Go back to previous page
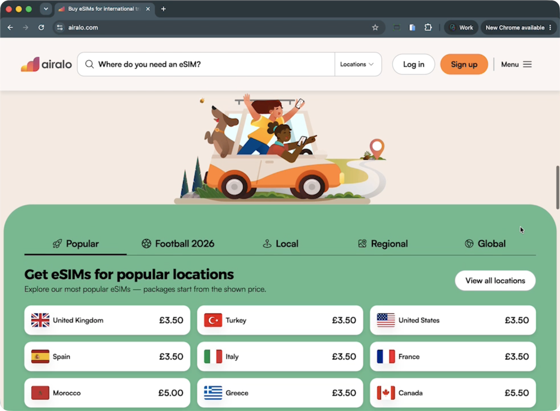This screenshot has width=560, height=411. click(x=10, y=27)
